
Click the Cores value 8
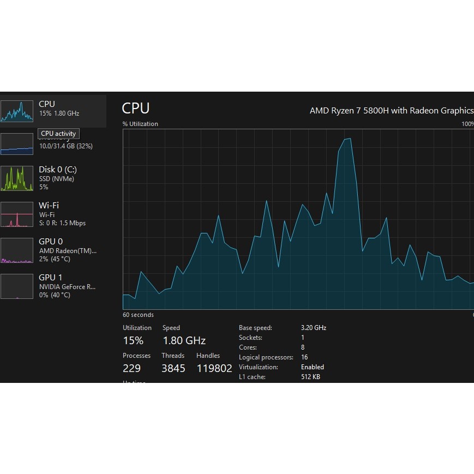coord(303,347)
